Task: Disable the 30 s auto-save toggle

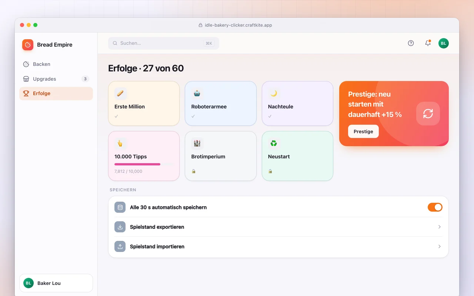Action: (435, 207)
